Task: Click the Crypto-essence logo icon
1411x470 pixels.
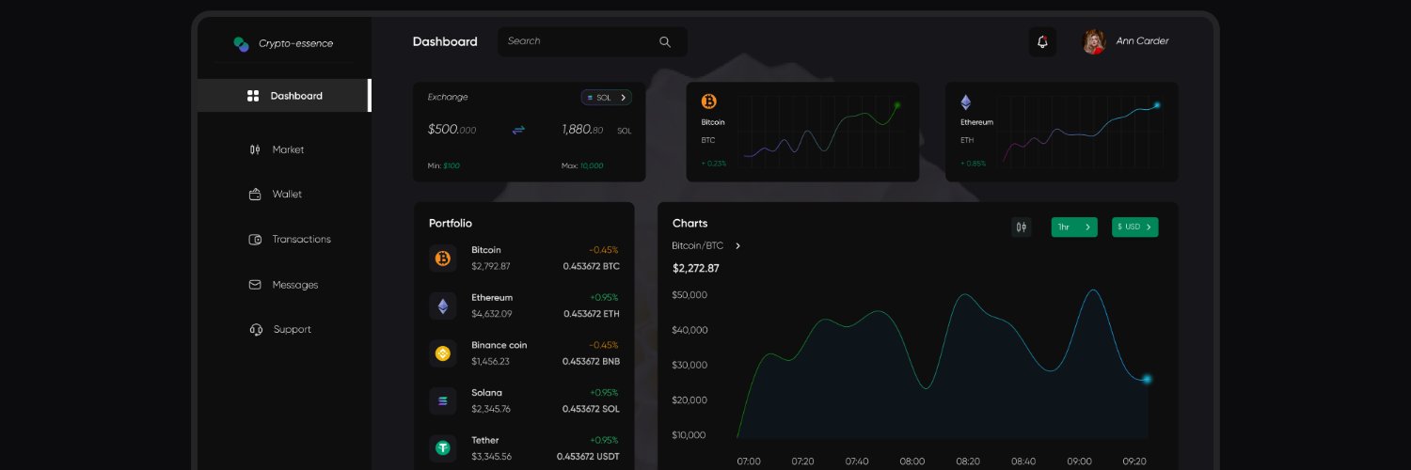Action: pyautogui.click(x=241, y=43)
